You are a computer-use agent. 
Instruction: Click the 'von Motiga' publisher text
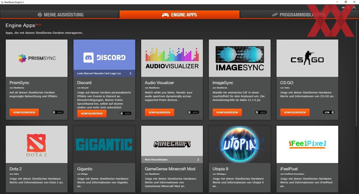tap(82, 174)
